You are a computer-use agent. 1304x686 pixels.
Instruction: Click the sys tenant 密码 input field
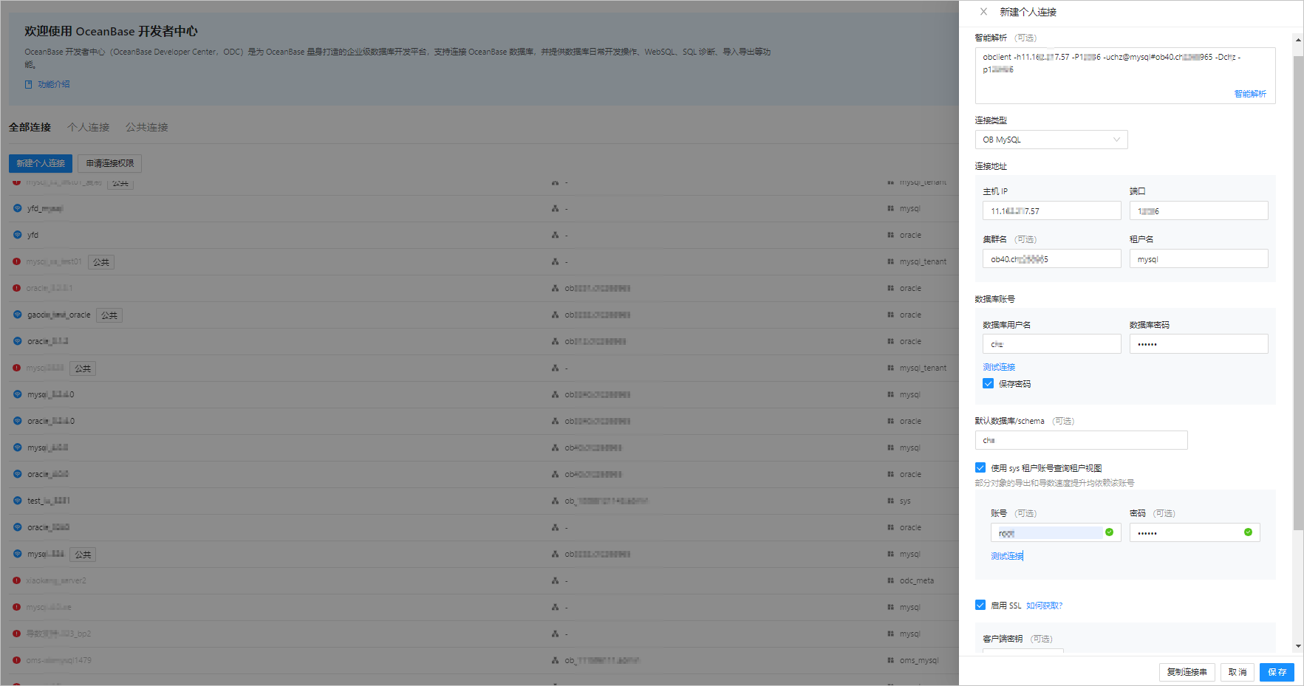point(1195,532)
